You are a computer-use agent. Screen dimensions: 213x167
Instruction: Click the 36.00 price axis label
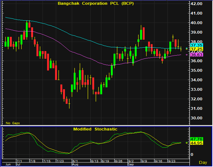coord(196,61)
